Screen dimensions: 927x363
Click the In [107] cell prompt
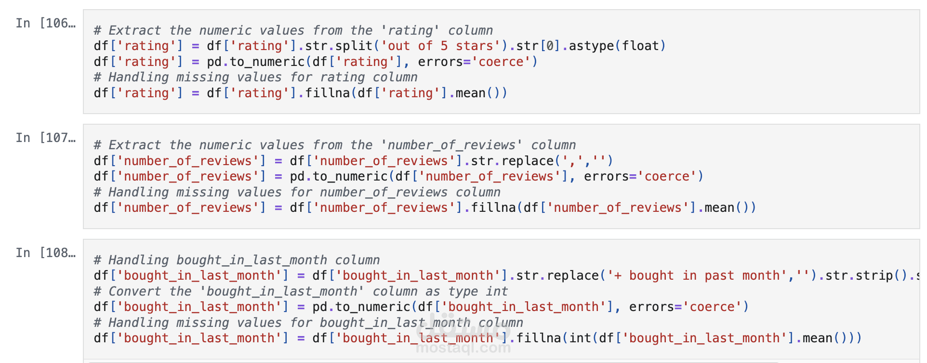click(x=45, y=138)
